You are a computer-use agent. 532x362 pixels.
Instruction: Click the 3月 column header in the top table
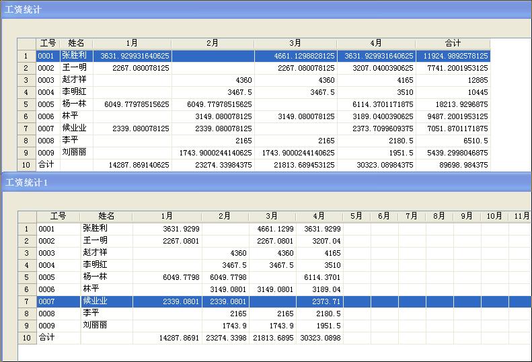click(x=295, y=43)
